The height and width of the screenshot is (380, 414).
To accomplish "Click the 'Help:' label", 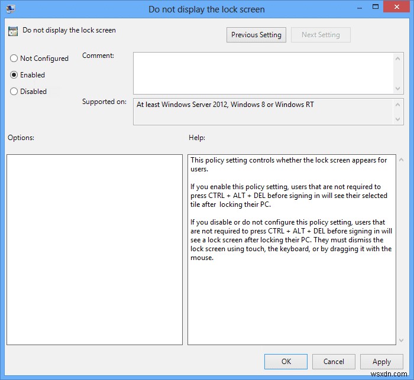I will pos(197,138).
